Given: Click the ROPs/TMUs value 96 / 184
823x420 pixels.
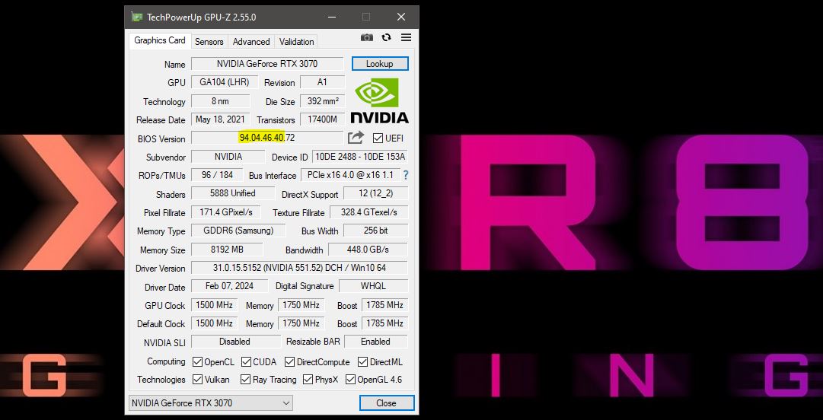Looking at the screenshot, I should pyautogui.click(x=218, y=175).
